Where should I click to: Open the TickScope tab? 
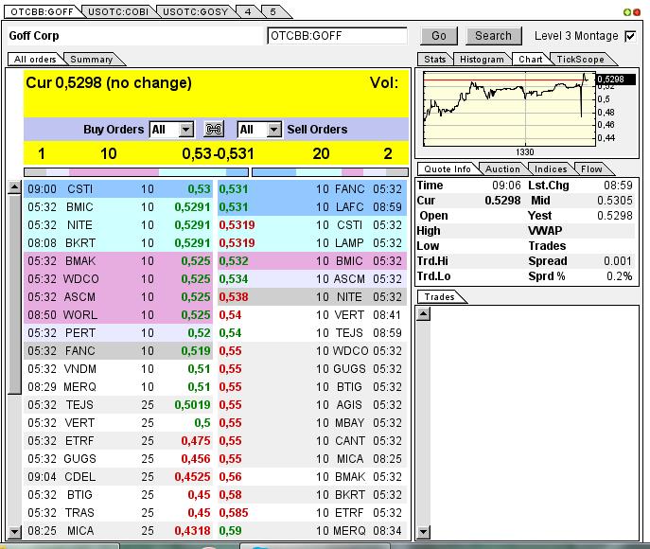pyautogui.click(x=580, y=60)
